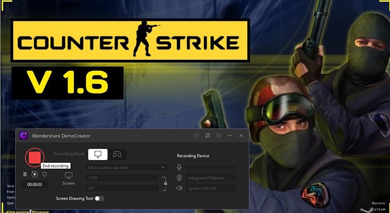
Task: Click the recording timer 00:00:03
Action: pyautogui.click(x=35, y=184)
